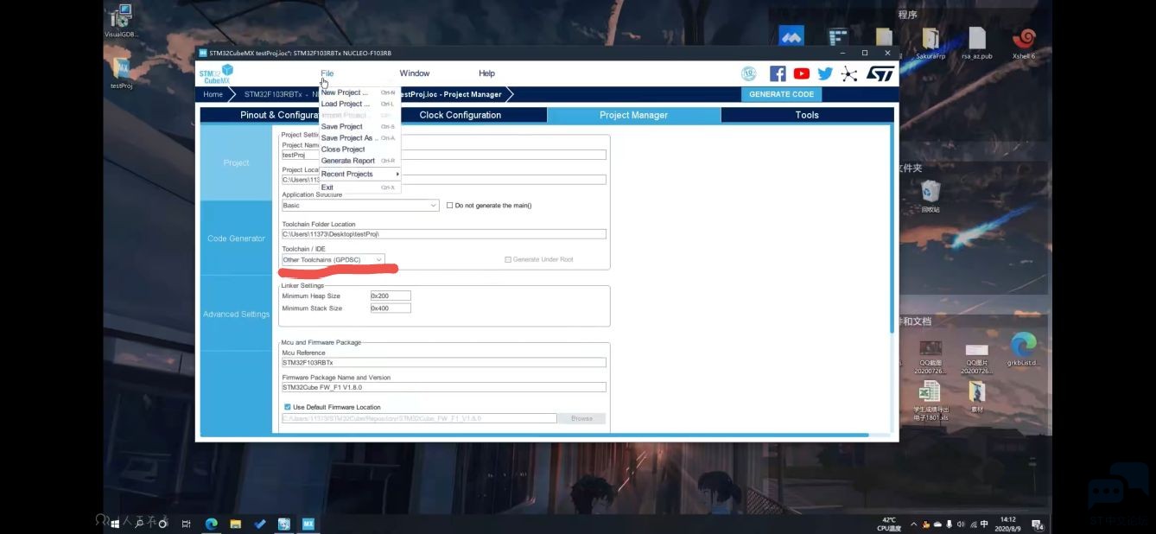The width and height of the screenshot is (1156, 534).
Task: Select the Advanced Settings side tab
Action: 236,314
